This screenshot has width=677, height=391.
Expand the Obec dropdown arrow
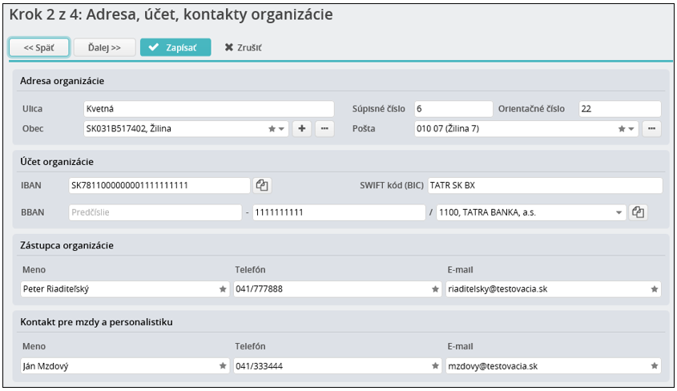click(x=281, y=129)
